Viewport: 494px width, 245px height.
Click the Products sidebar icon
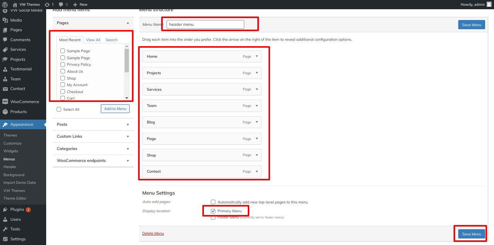point(5,112)
